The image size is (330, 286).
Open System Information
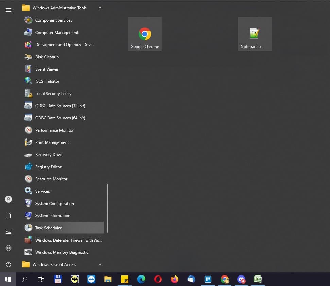(x=63, y=215)
